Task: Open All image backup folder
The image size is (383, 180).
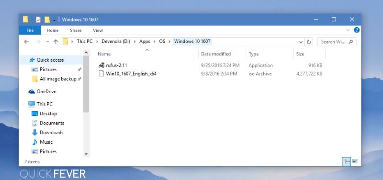Action: [58, 79]
